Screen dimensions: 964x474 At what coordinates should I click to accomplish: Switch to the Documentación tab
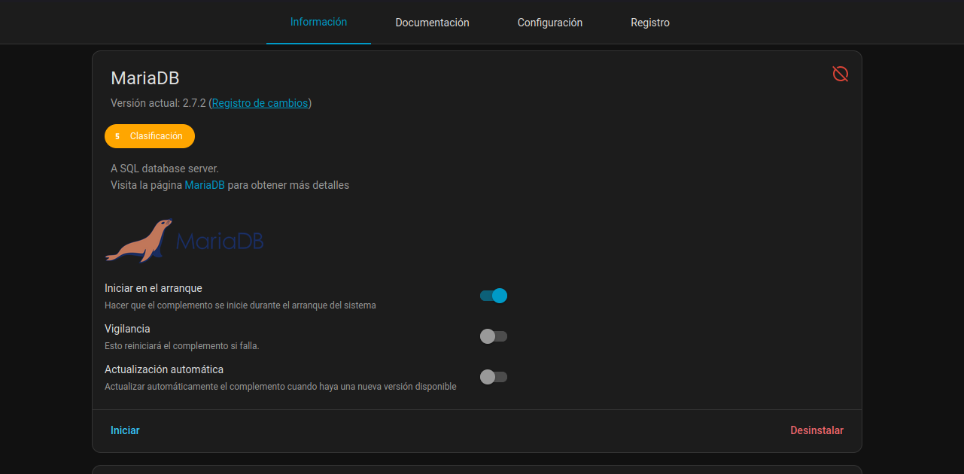pos(432,23)
